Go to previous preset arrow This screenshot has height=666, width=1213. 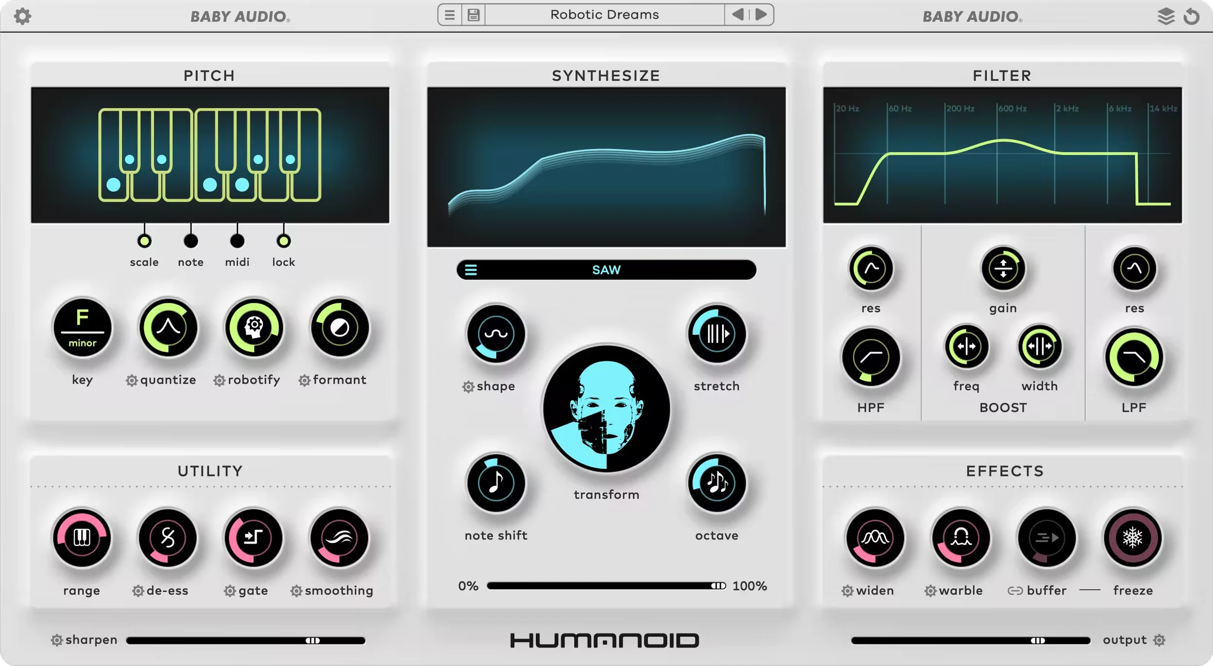coord(738,15)
